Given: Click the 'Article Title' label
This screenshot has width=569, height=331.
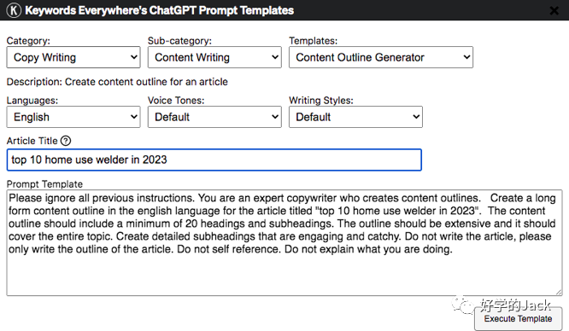Looking at the screenshot, I should click(x=32, y=141).
